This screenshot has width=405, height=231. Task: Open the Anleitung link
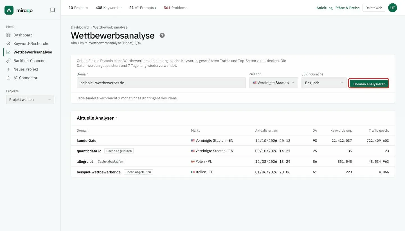pyautogui.click(x=325, y=8)
